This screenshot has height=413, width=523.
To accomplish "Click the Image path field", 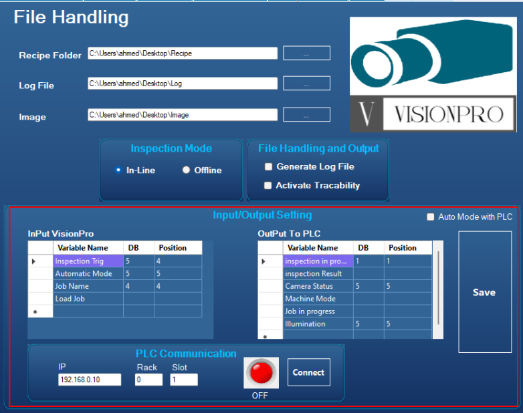I will (x=183, y=115).
